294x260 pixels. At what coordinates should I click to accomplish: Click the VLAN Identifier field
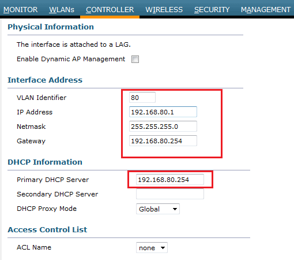142,98
